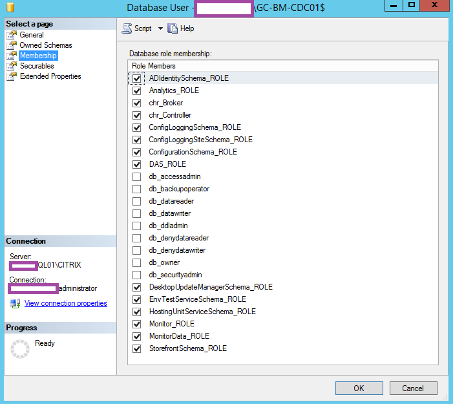Uncheck StorefrontSchema_ROLE checkbox
Screen dimensions: 453x404
(136, 348)
